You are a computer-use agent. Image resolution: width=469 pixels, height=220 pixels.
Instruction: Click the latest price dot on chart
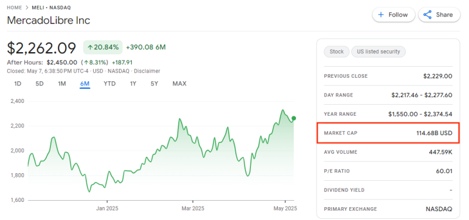click(294, 118)
